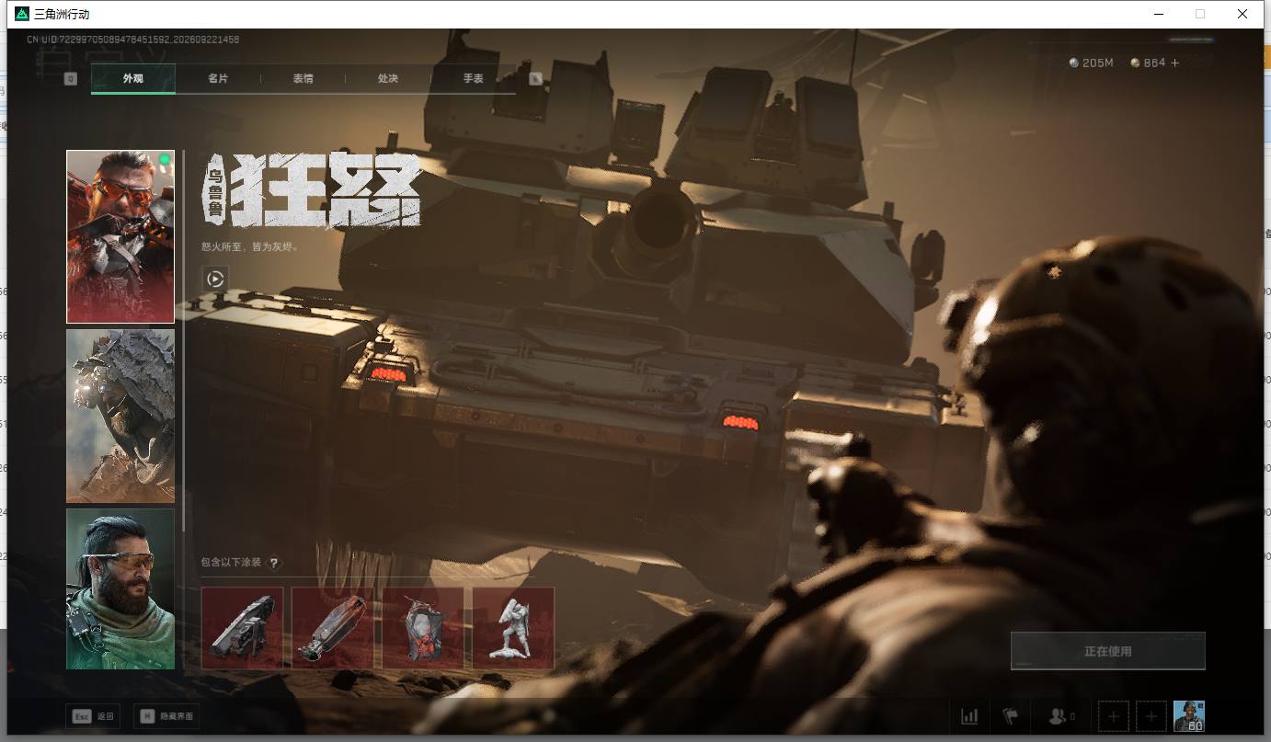Open the 名片 tab
The image size is (1271, 742).
click(218, 78)
